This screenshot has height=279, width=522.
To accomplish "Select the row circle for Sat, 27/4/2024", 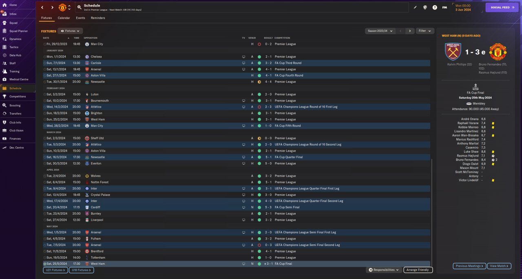I will click(x=45, y=220).
